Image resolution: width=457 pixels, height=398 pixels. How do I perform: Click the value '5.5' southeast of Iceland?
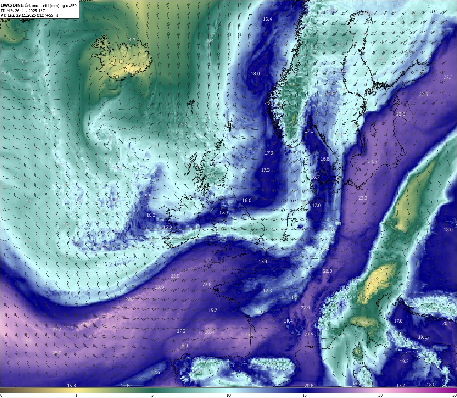click(x=184, y=124)
